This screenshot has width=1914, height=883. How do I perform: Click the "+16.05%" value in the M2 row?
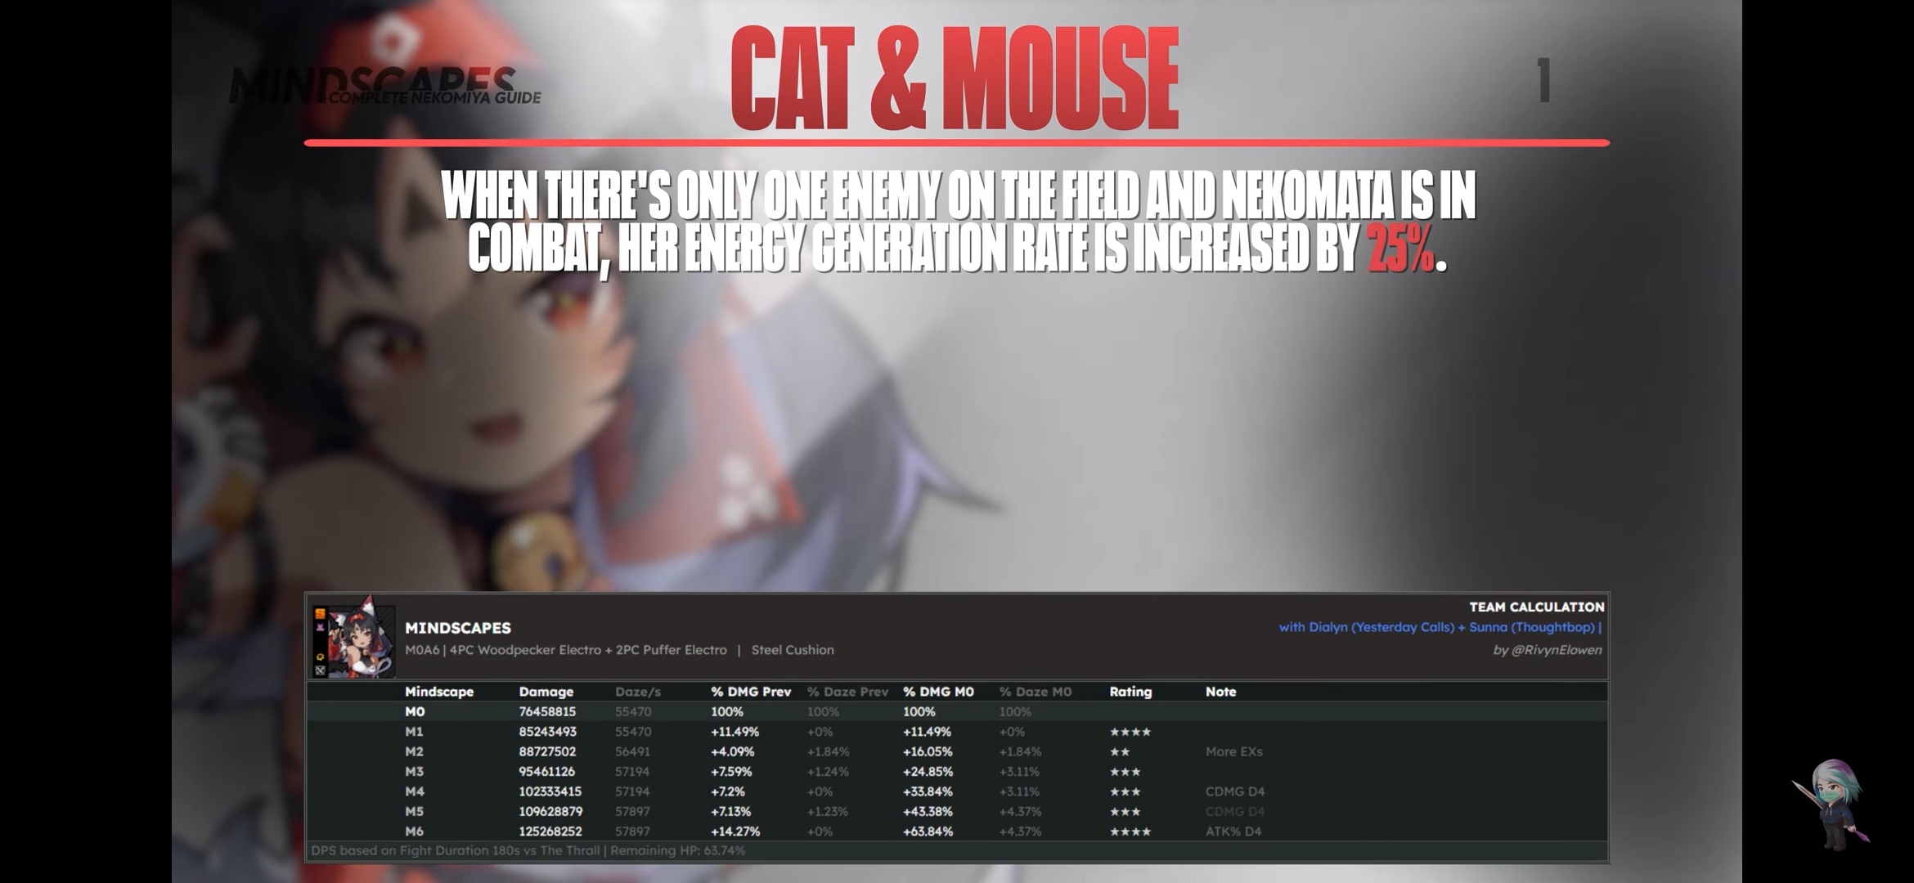tap(928, 752)
